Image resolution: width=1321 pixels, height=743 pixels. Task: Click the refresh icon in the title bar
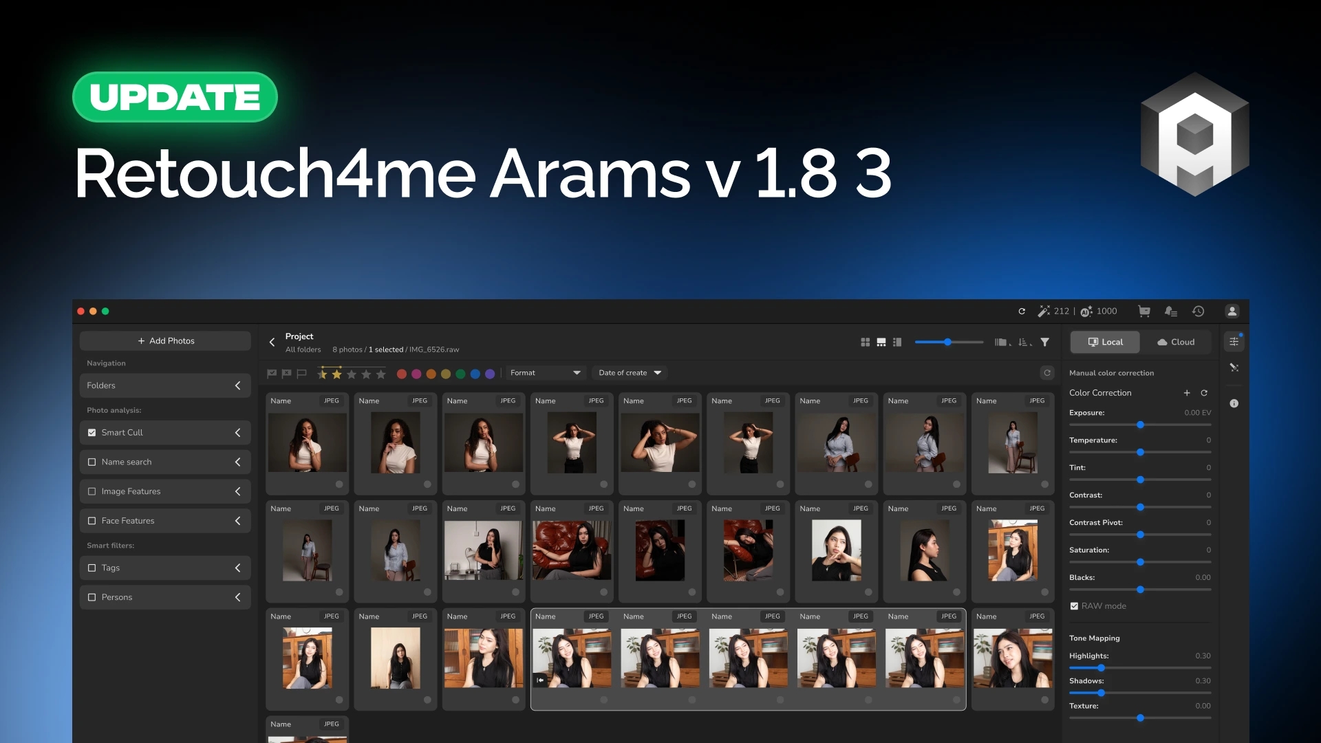coord(1022,312)
